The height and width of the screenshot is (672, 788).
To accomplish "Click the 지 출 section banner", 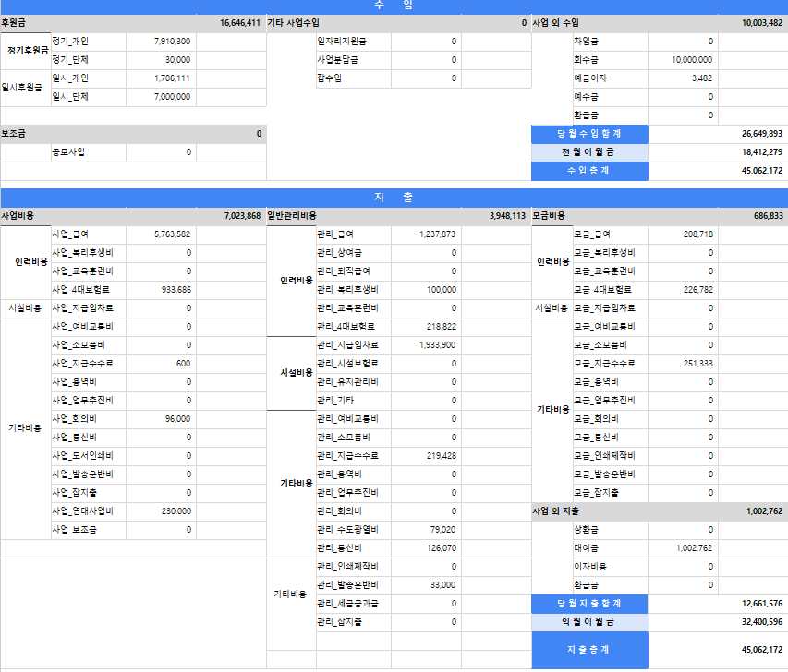I will tap(394, 198).
